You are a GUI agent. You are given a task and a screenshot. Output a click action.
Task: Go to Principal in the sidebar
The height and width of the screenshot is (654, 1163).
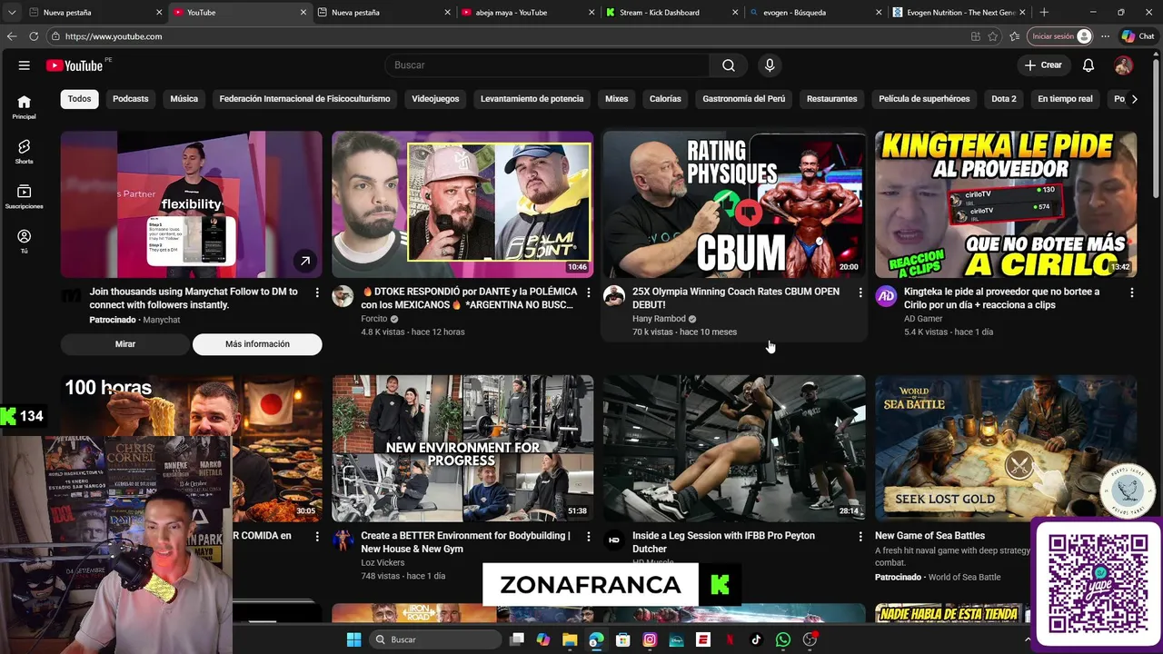(x=25, y=107)
